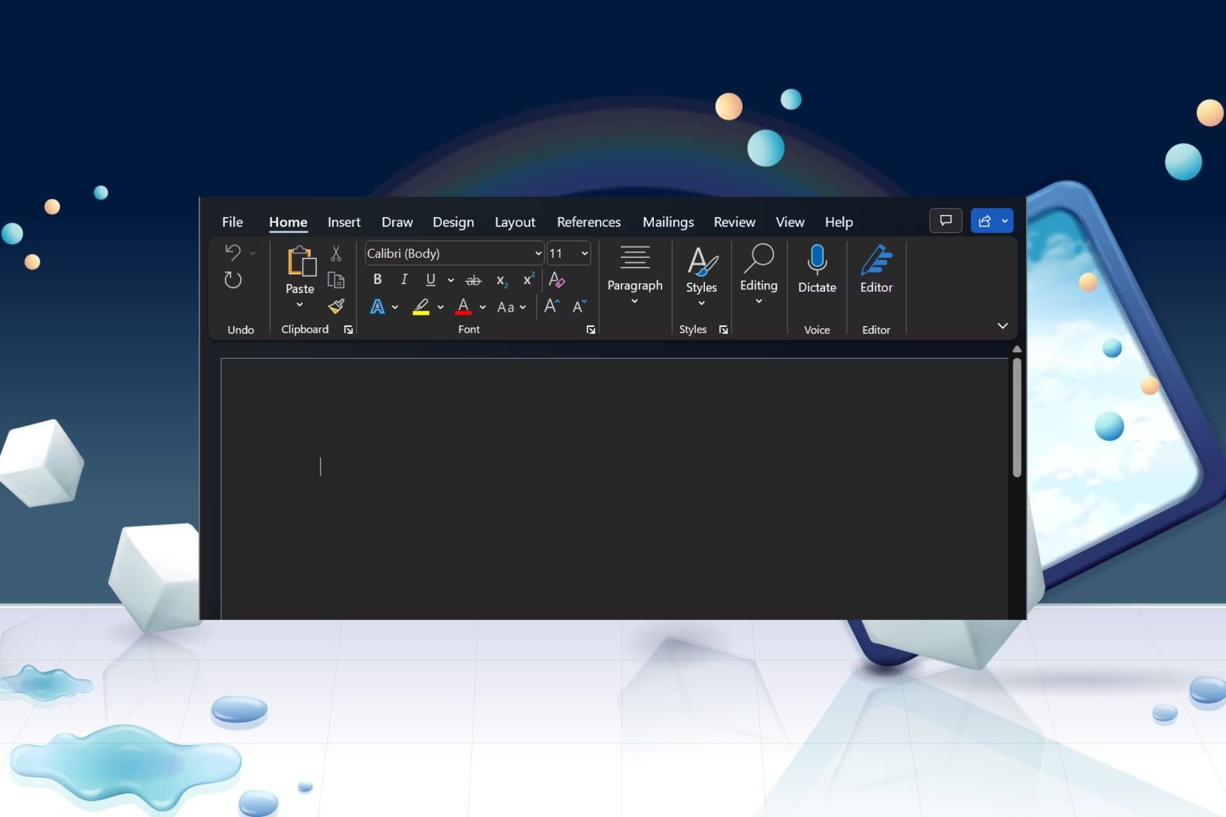Click the Format Painter brush icon
Viewport: 1226px width, 817px height.
(x=337, y=306)
